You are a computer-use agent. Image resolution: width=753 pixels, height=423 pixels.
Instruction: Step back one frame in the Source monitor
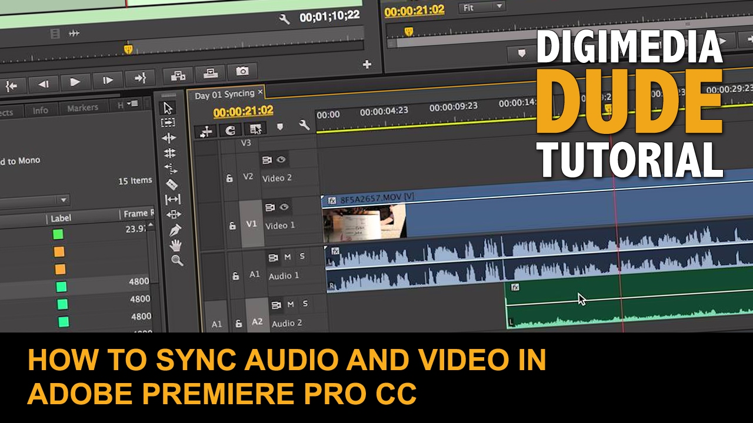[43, 83]
